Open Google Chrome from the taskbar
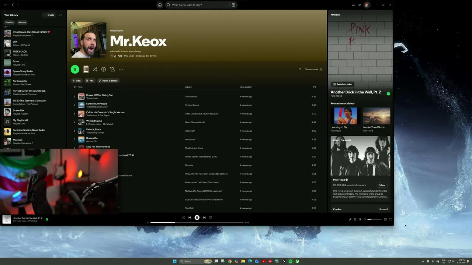The image size is (472, 265). pos(230,261)
